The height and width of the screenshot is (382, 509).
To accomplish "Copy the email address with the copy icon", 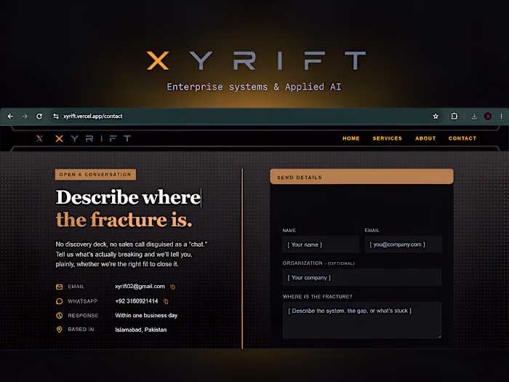I will pyautogui.click(x=173, y=287).
